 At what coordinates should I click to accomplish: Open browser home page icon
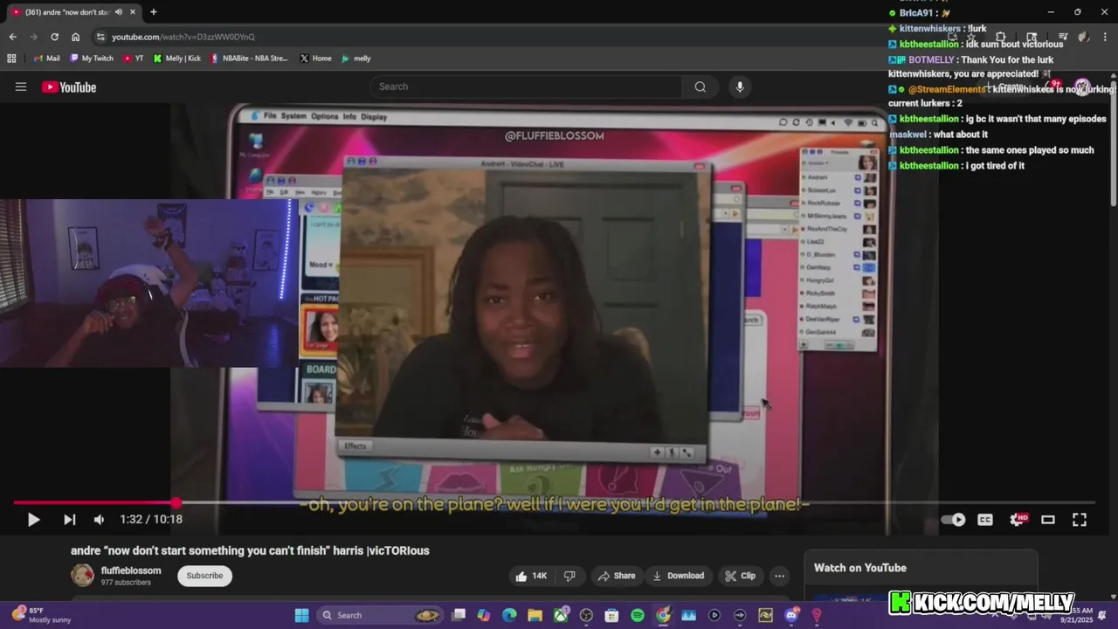pos(75,37)
